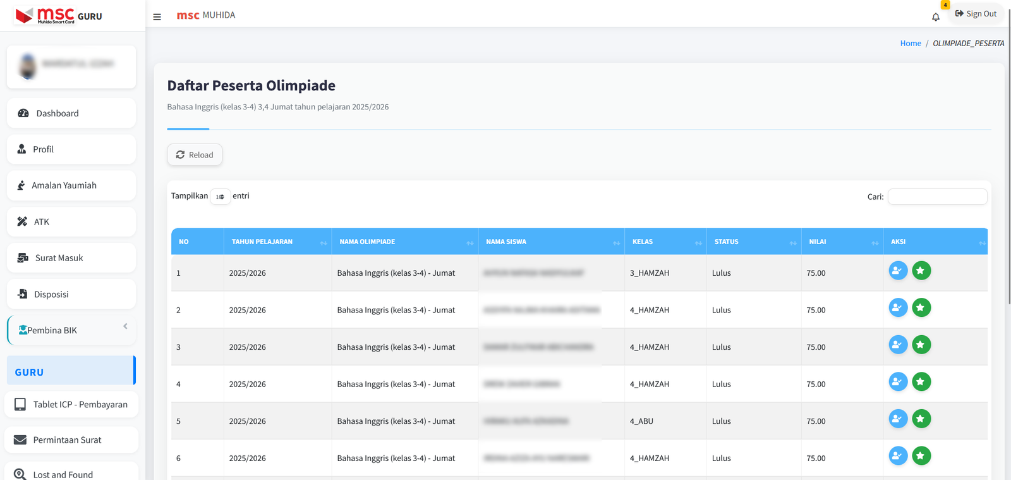The image size is (1011, 480).
Task: Click the Profil person icon
Action: click(21, 149)
